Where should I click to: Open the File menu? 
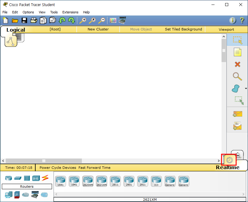tap(5, 12)
